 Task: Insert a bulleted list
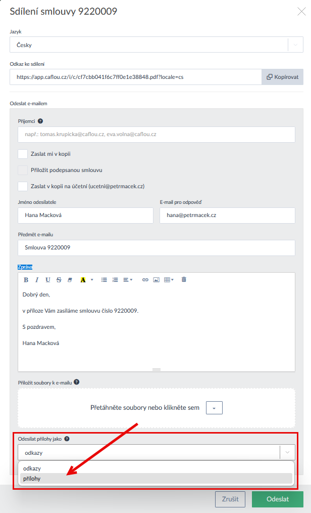coord(104,280)
